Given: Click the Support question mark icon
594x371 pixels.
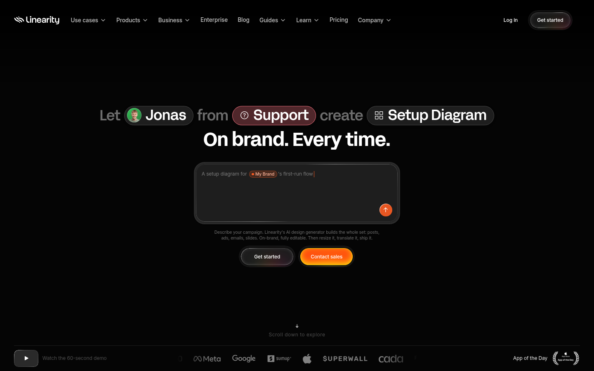Looking at the screenshot, I should coord(244,115).
